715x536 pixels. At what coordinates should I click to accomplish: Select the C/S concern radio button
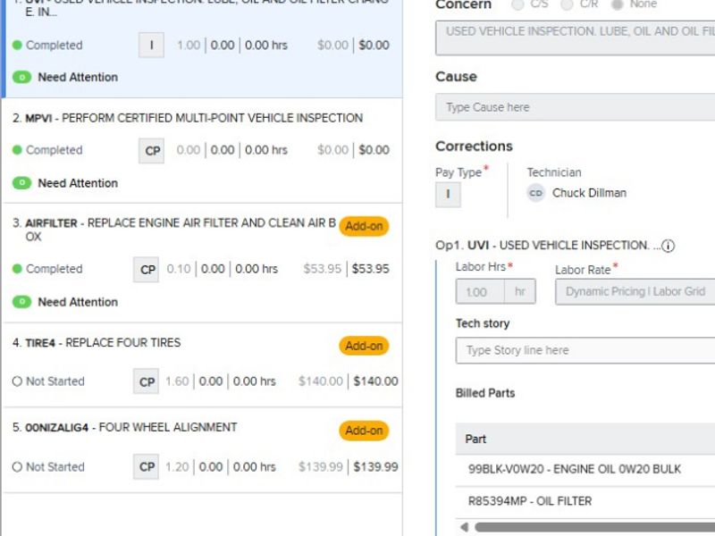(x=518, y=5)
